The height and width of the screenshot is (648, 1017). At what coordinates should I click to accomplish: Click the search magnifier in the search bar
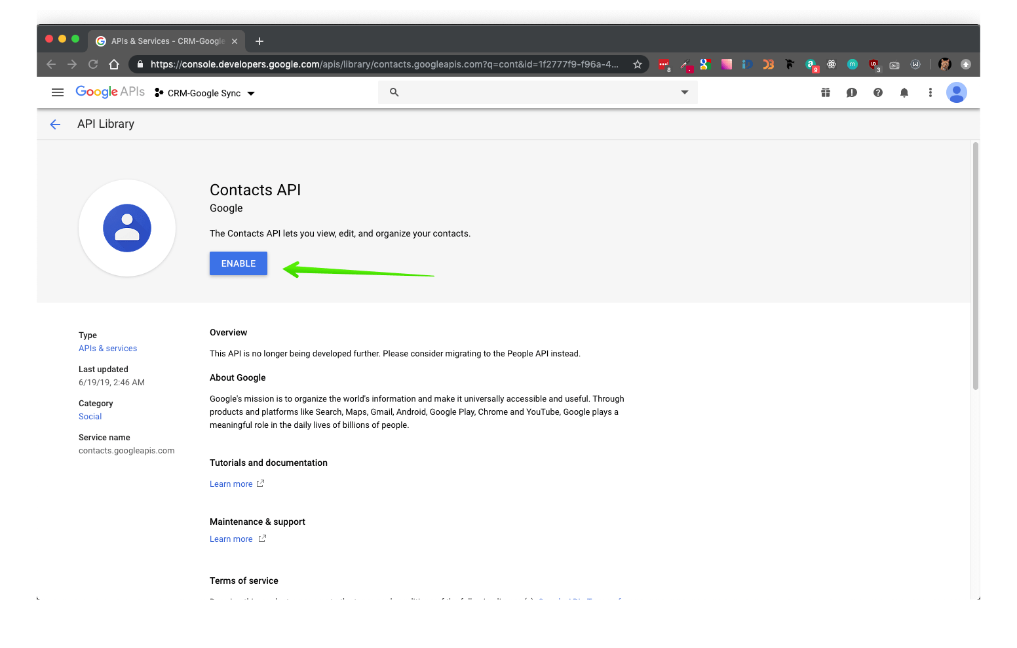(394, 92)
